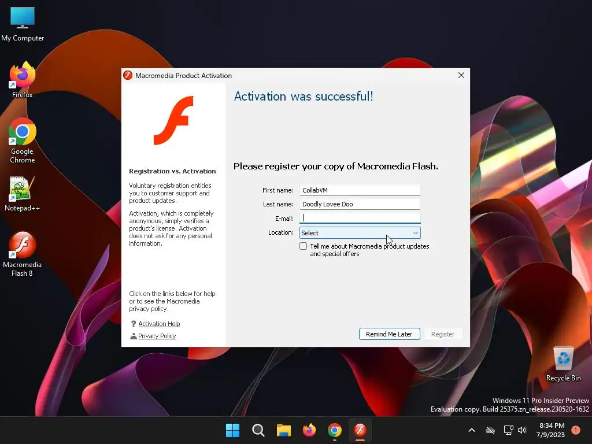Click the Register button
The width and height of the screenshot is (592, 444).
pyautogui.click(x=443, y=334)
